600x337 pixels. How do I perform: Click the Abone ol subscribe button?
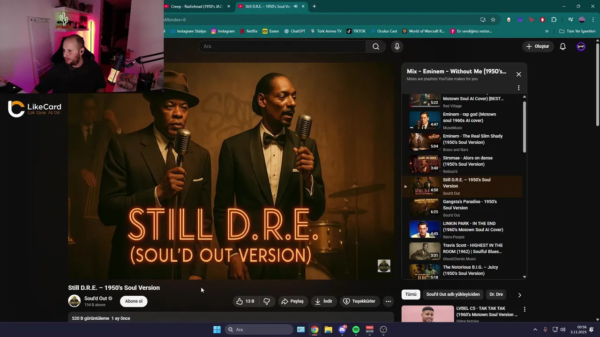(x=134, y=301)
